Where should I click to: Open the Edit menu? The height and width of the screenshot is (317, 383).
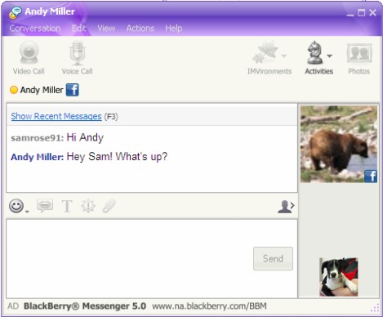pyautogui.click(x=79, y=29)
